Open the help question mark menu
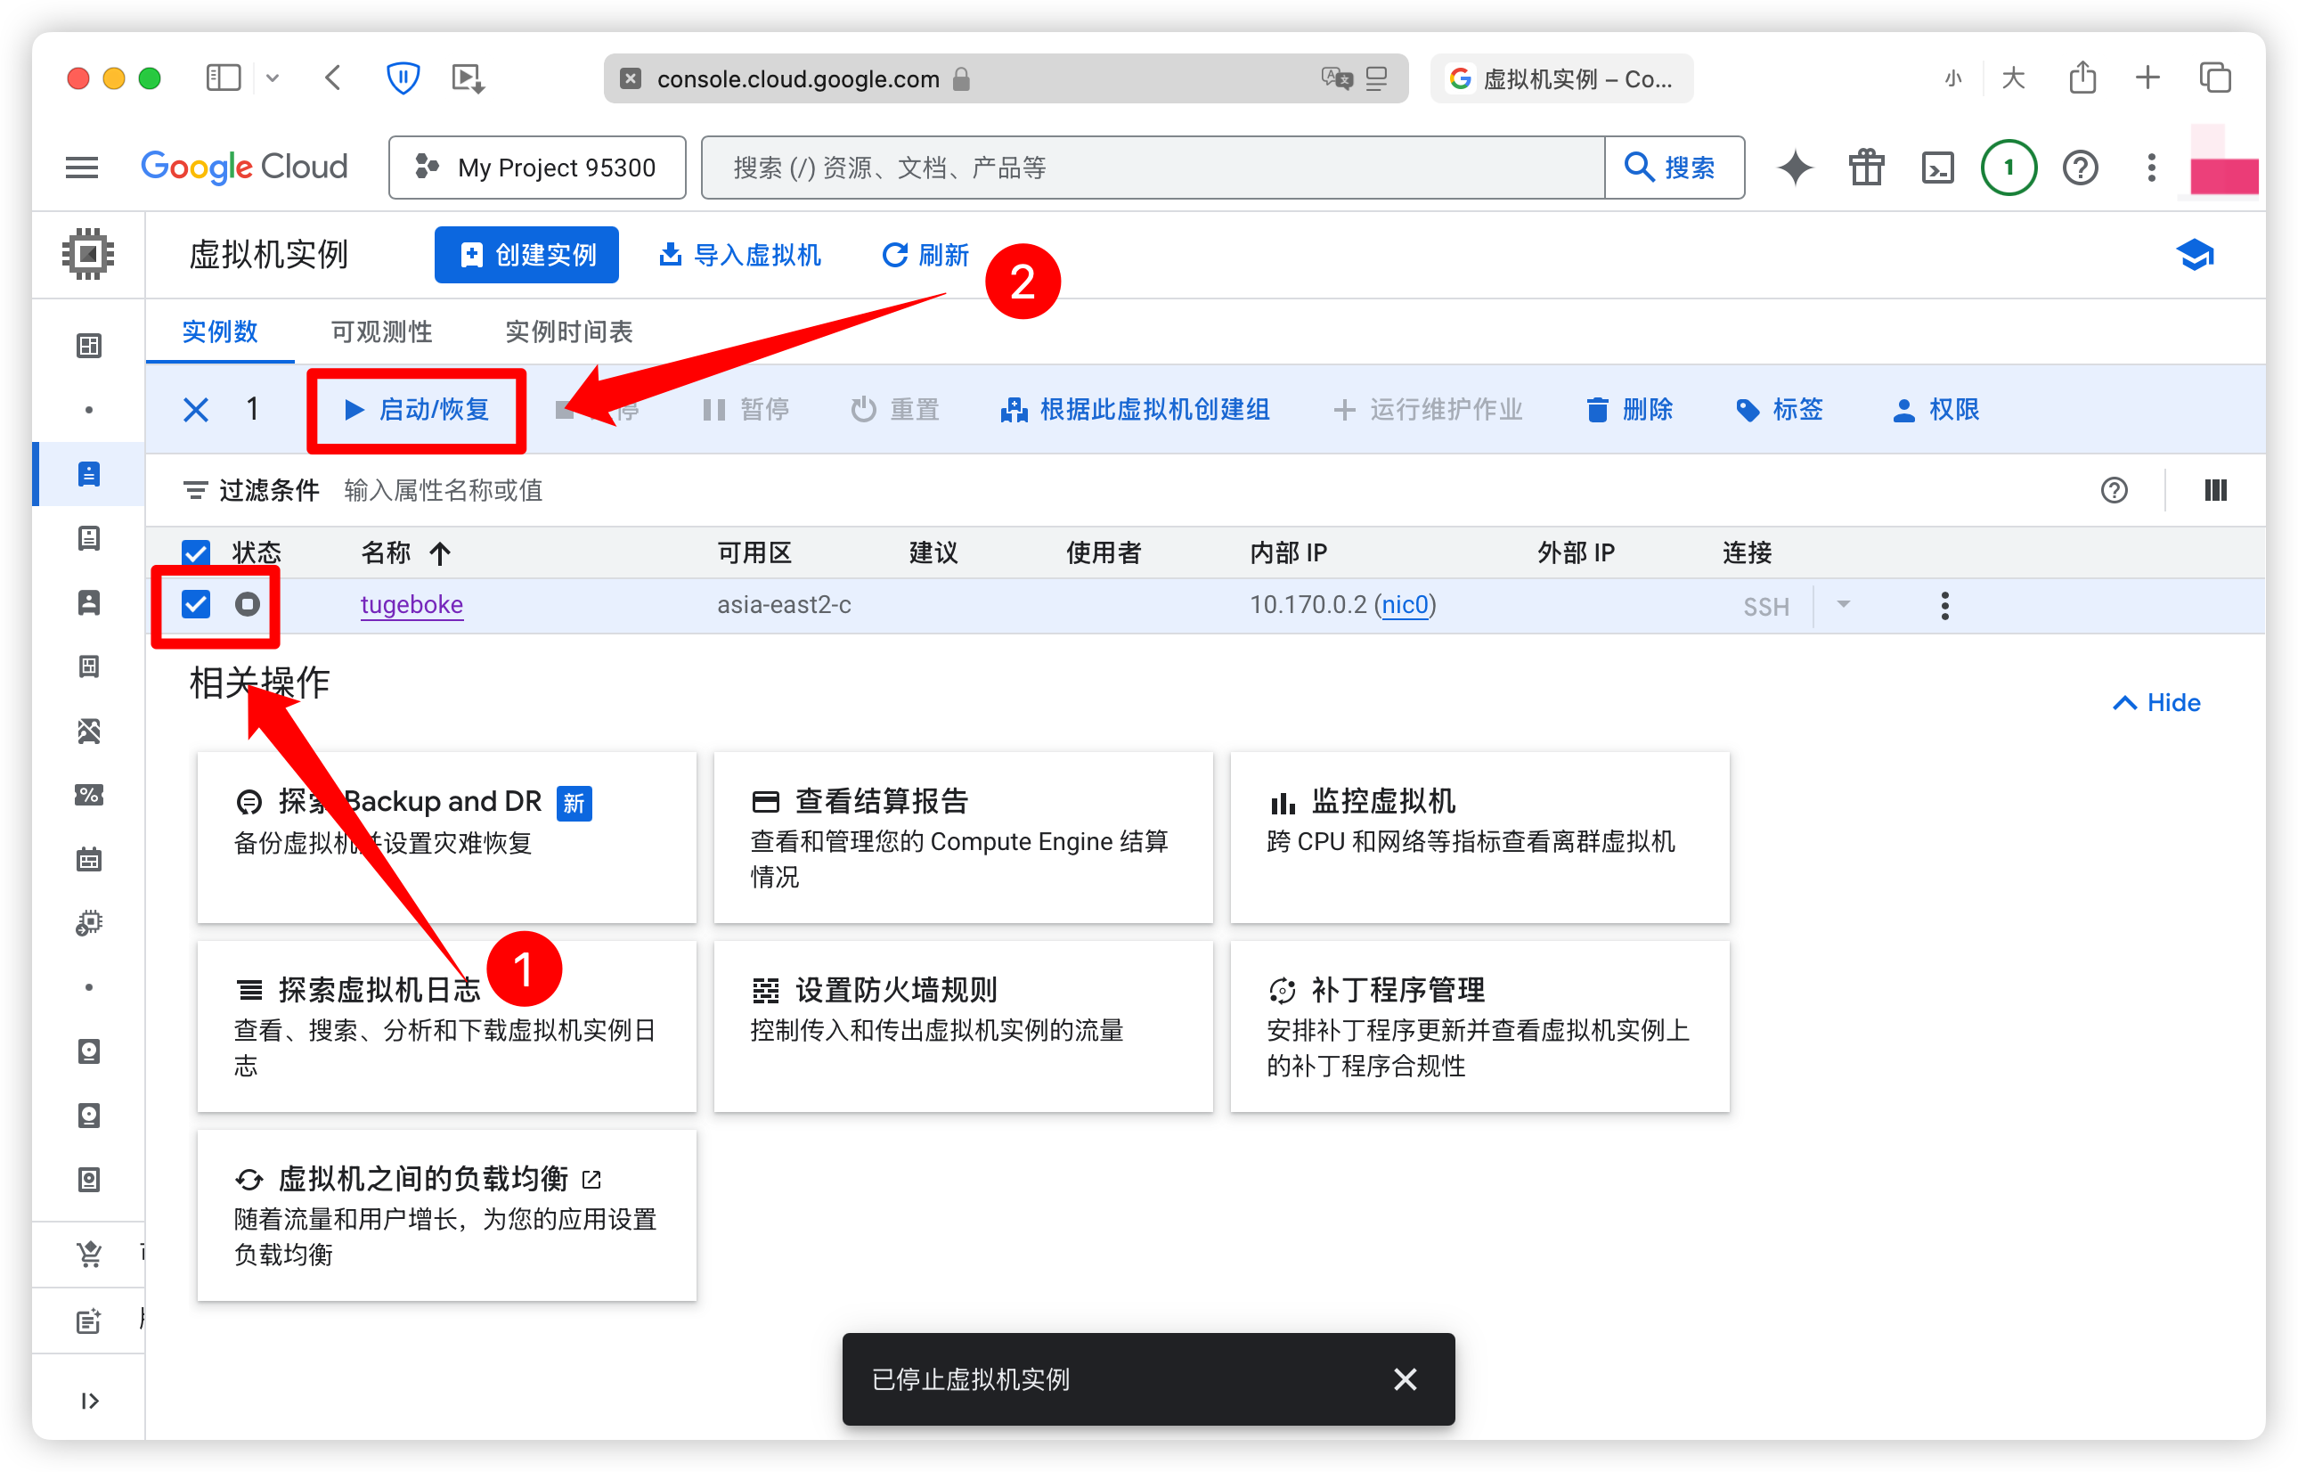This screenshot has height=1472, width=2298. pos(2080,168)
